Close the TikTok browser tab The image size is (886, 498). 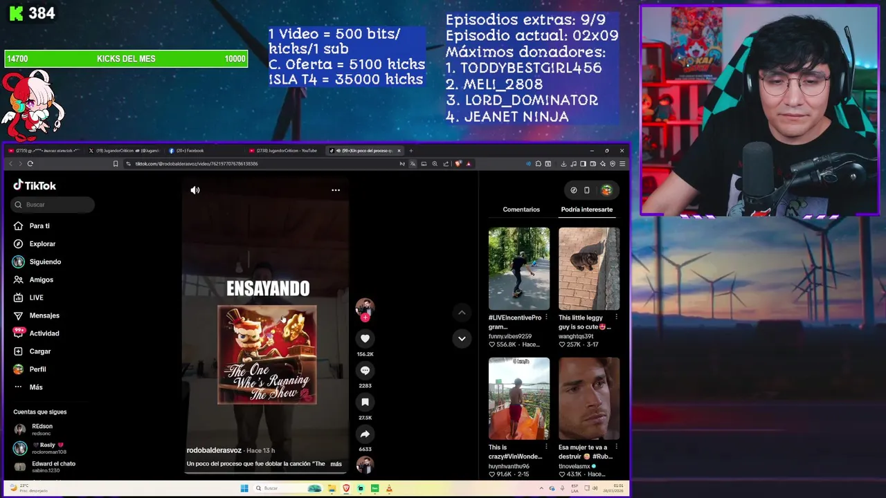click(x=399, y=151)
